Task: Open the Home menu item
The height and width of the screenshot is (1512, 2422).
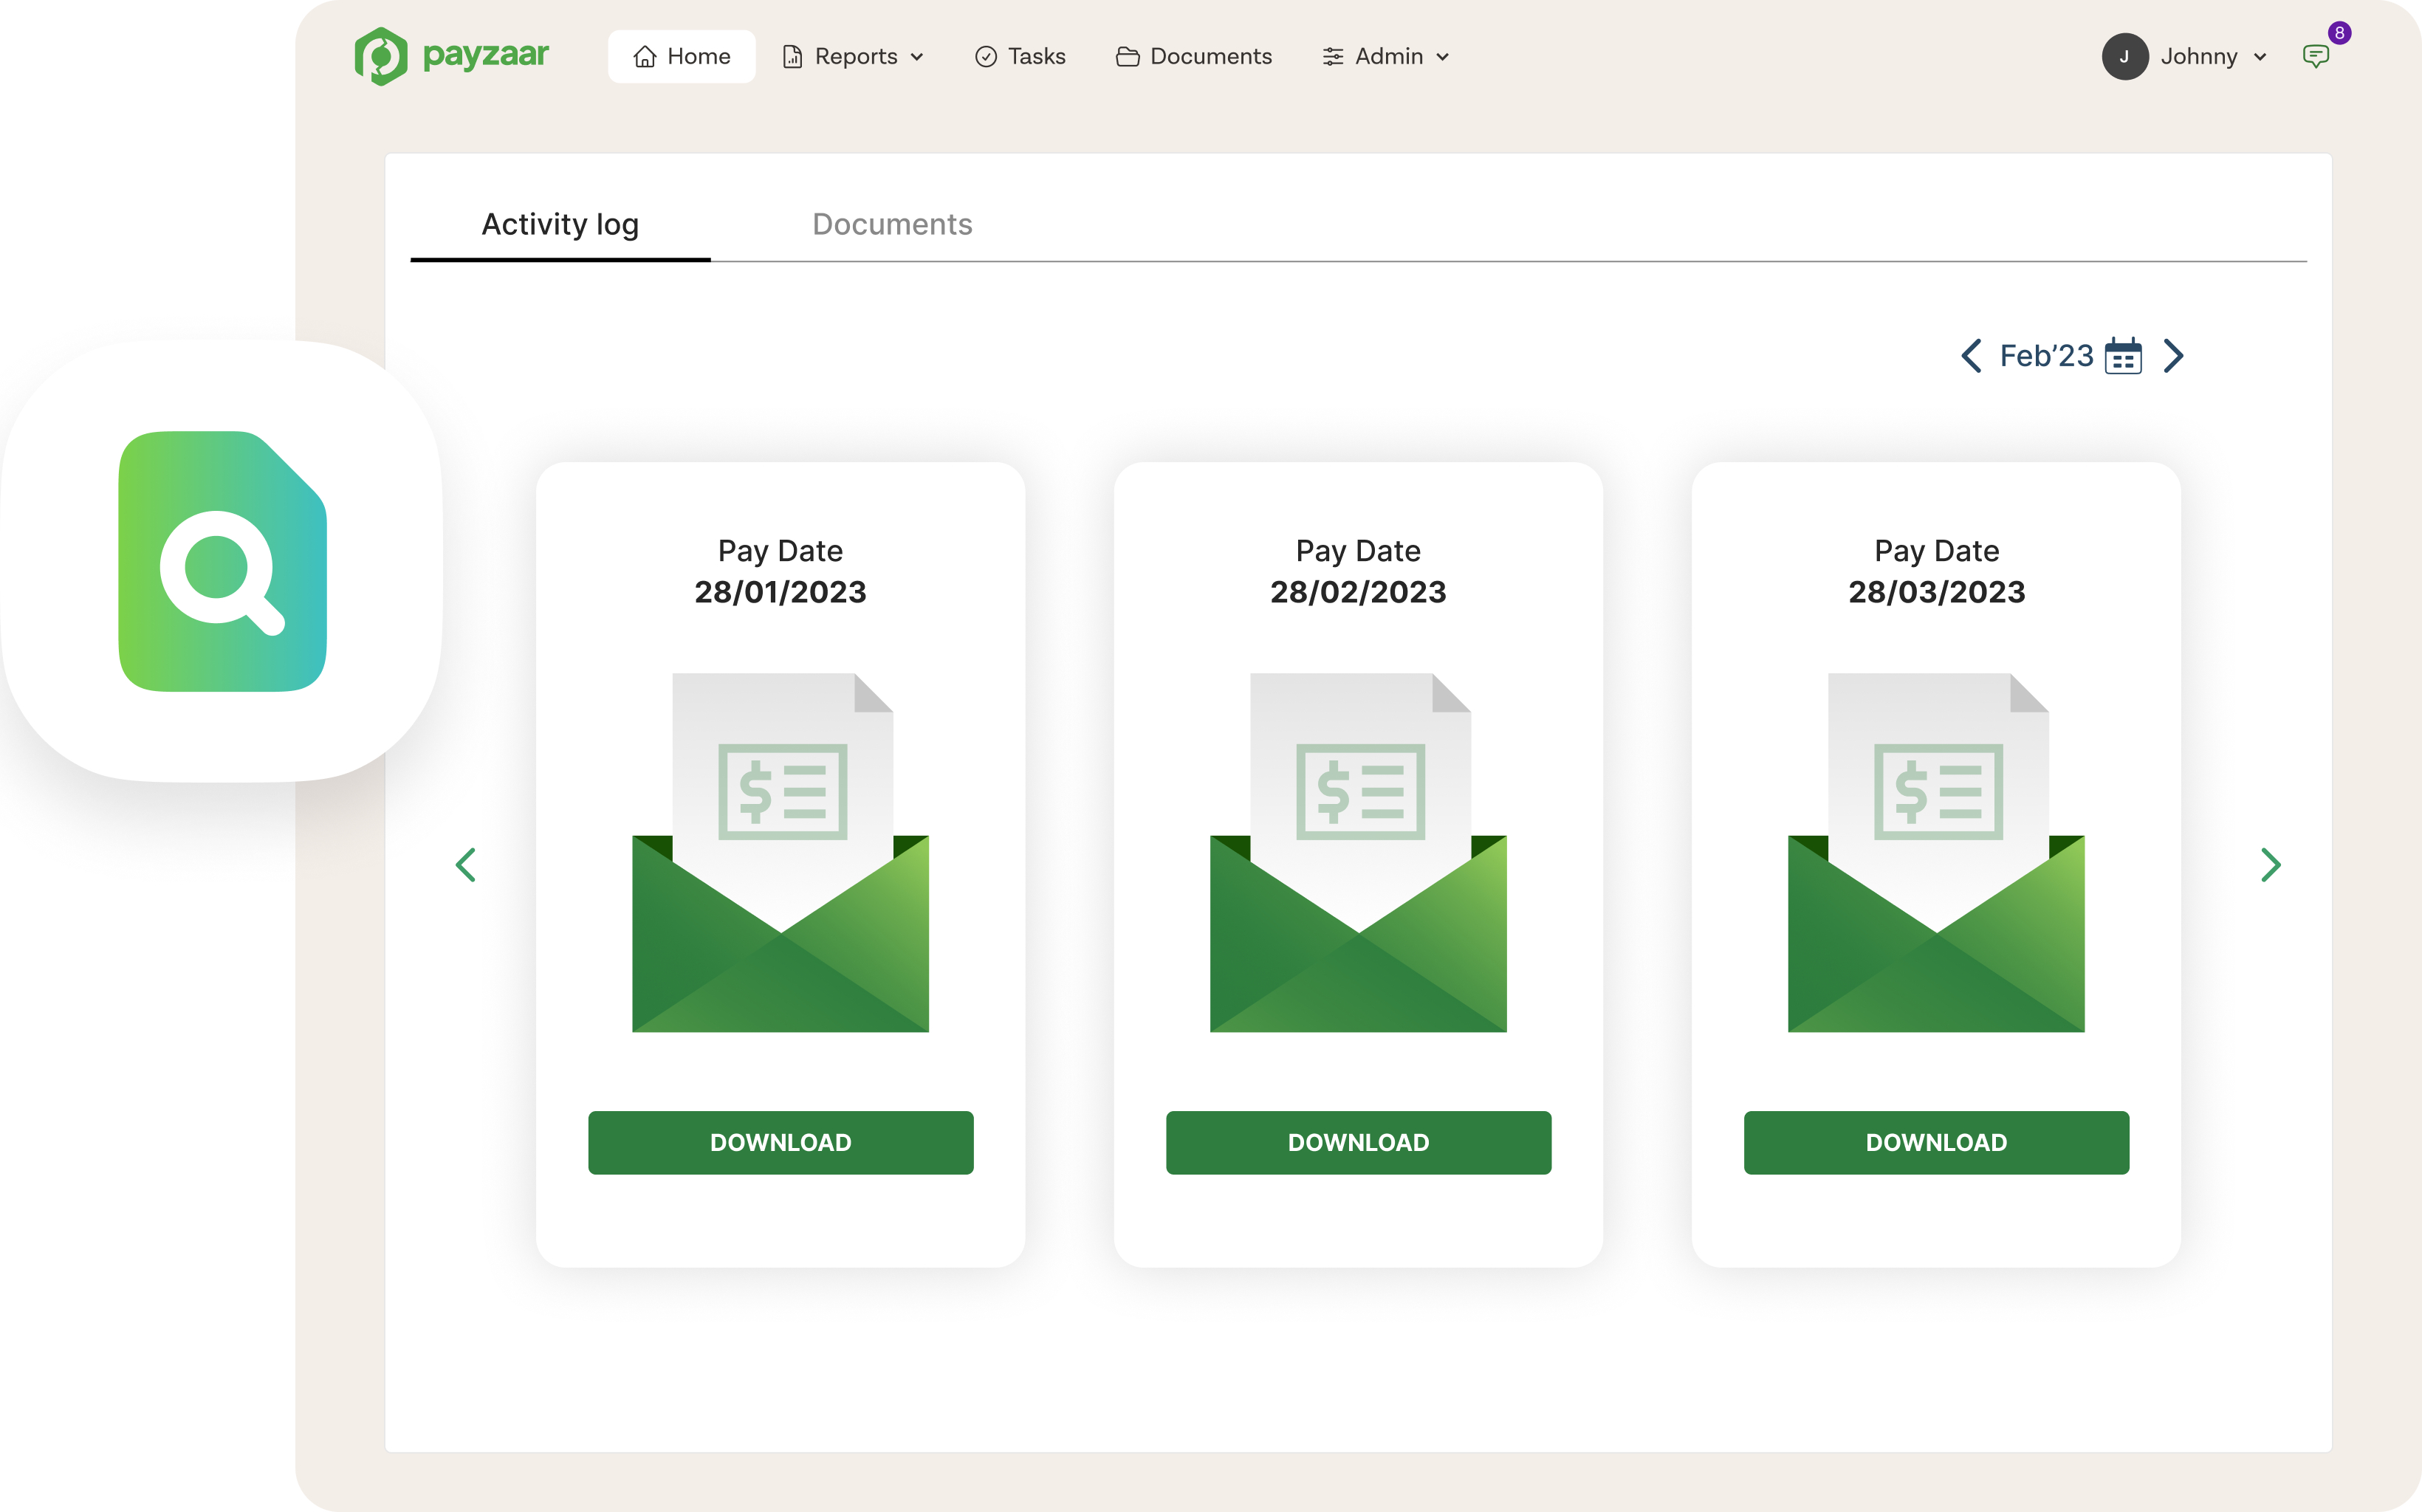Action: pos(682,56)
